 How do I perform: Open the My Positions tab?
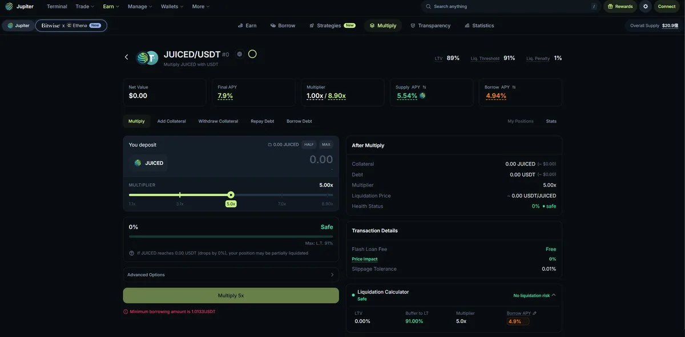(521, 121)
